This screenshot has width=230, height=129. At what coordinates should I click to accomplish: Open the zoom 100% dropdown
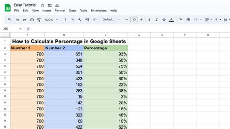click(51, 20)
